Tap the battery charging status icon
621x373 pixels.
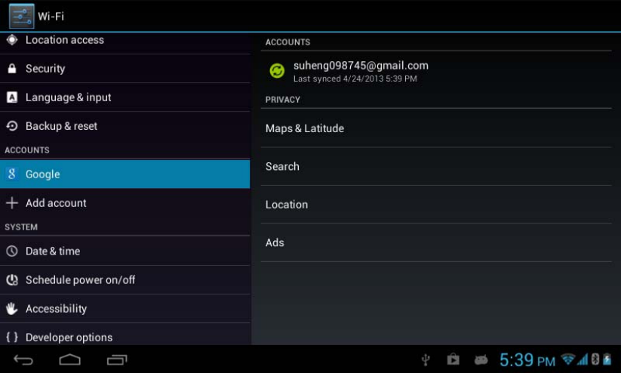pyautogui.click(x=607, y=359)
